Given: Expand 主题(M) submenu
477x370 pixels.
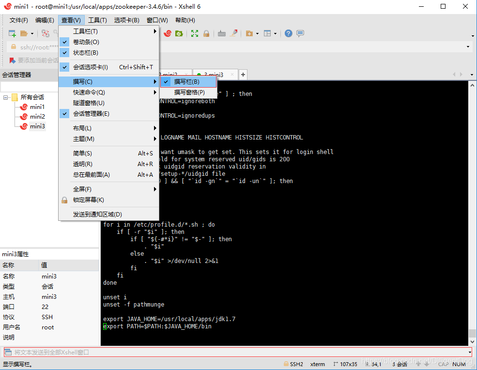Looking at the screenshot, I should [108, 139].
